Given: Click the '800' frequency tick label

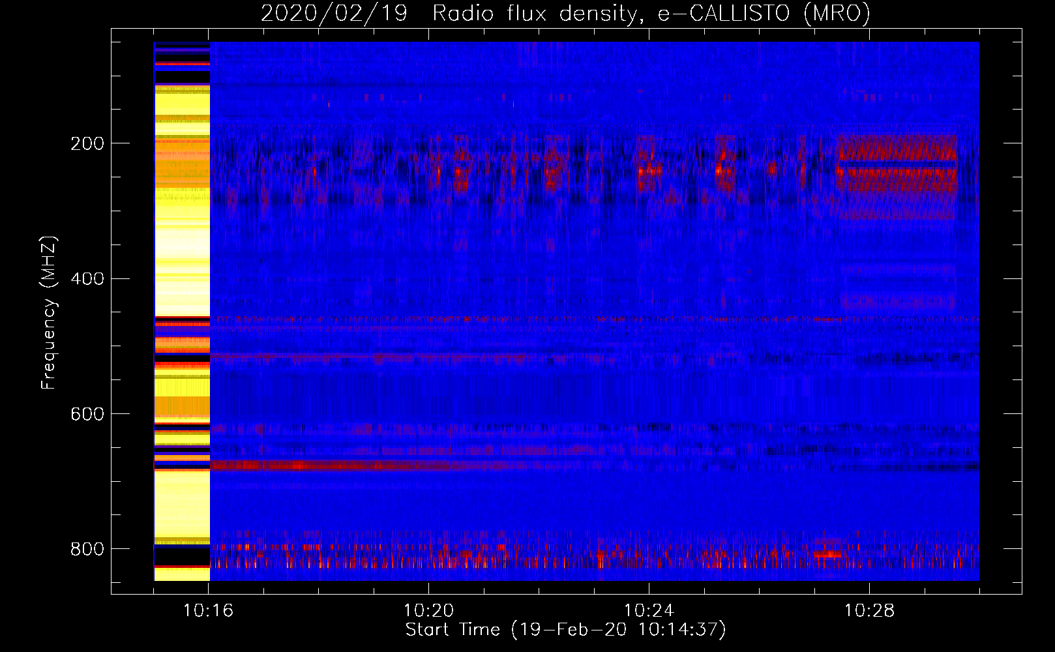Looking at the screenshot, I should 87,549.
